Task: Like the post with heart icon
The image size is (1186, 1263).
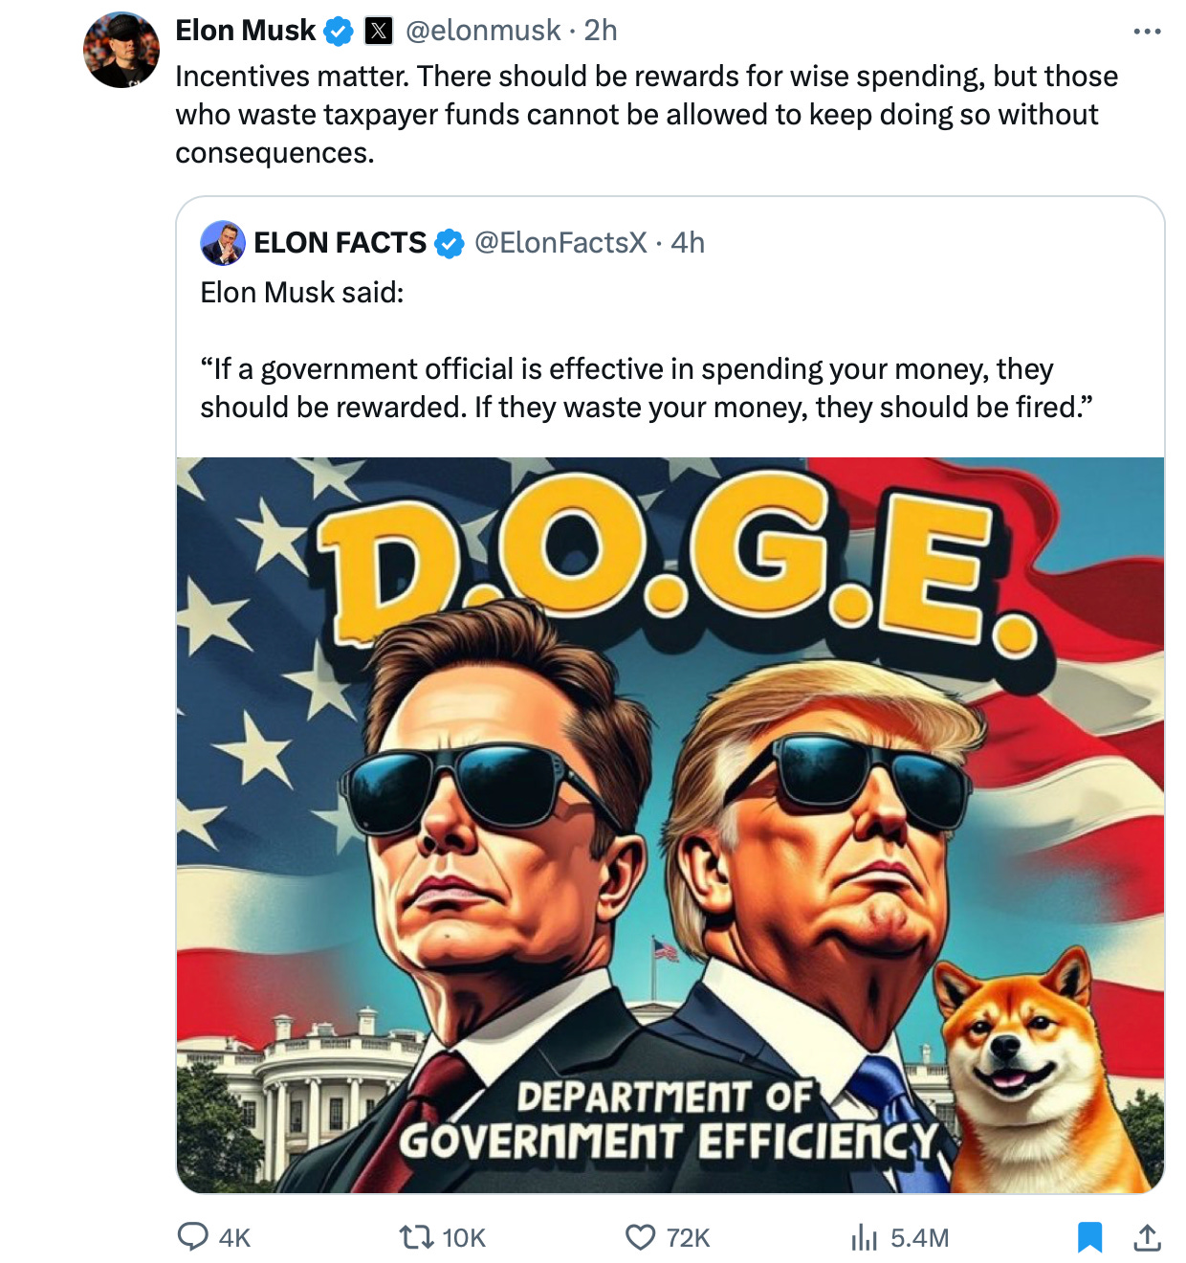Action: click(x=640, y=1237)
